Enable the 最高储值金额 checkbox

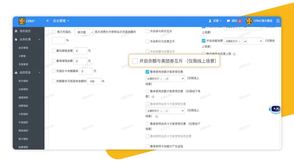click(x=53, y=61)
